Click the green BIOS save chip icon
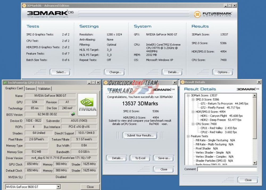This screenshot has width=266, height=190. tap(73, 114)
